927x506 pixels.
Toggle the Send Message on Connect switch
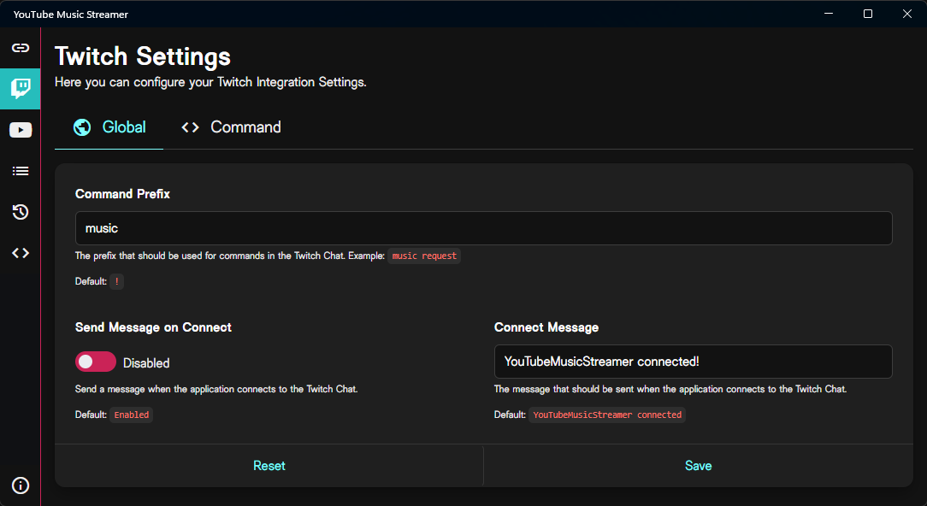click(x=95, y=362)
